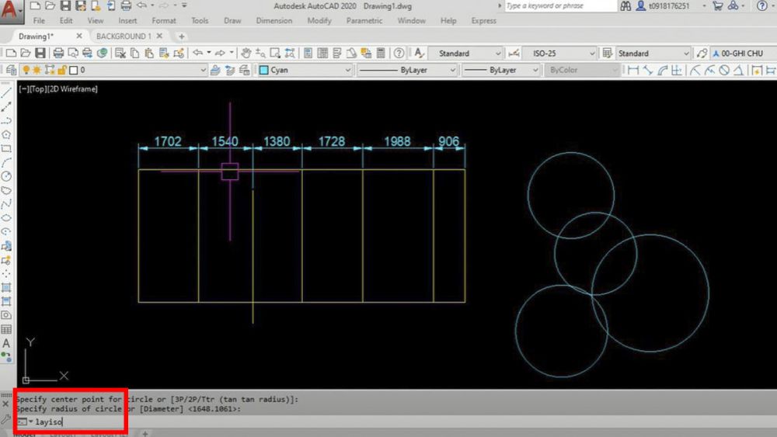Select the Revision Cloud tool
The image size is (777, 437).
click(6, 190)
